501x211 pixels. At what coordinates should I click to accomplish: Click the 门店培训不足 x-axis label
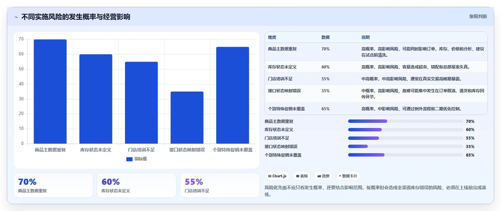click(x=141, y=150)
